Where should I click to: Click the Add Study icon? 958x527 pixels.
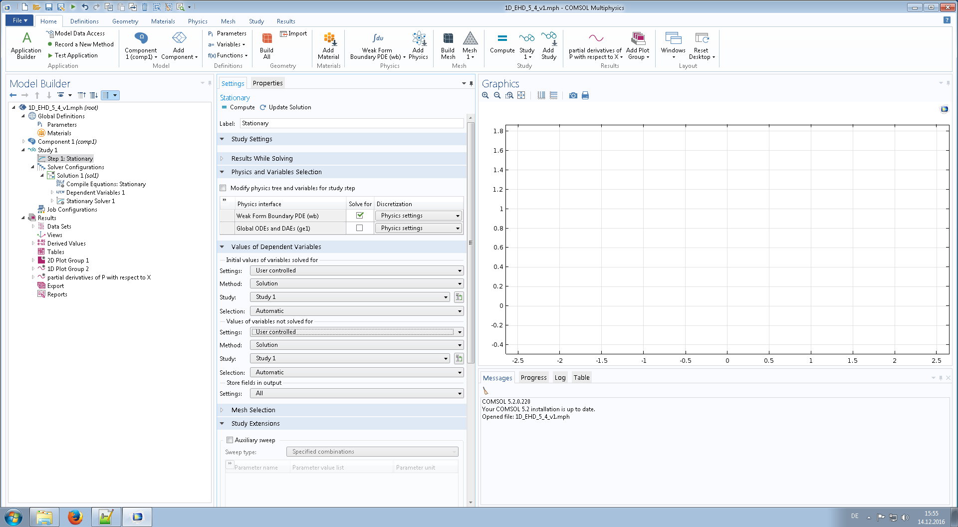(x=548, y=45)
